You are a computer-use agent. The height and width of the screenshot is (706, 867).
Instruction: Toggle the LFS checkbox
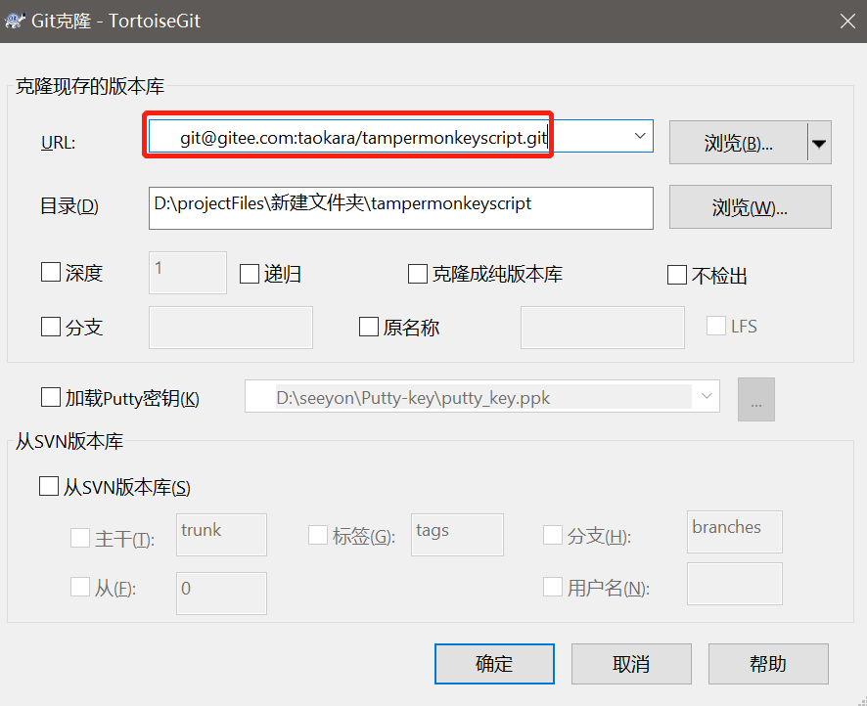716,326
